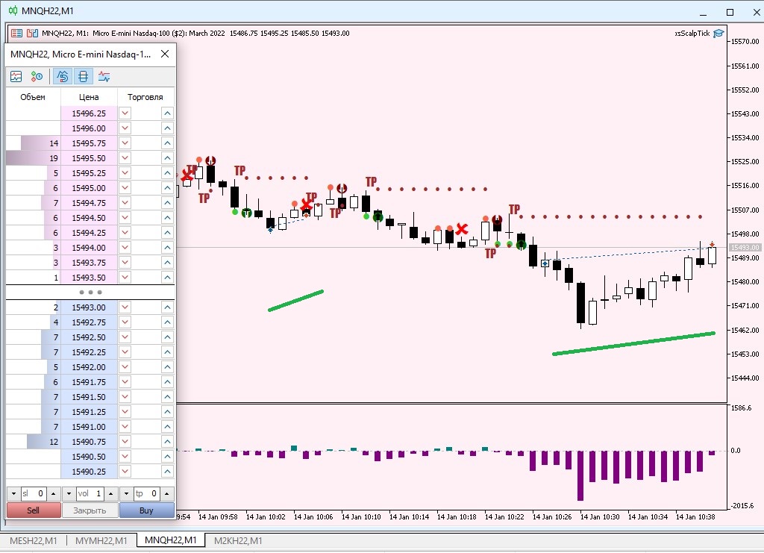The width and height of the screenshot is (764, 553).
Task: Click buy up arrow at 15492.50 row
Action: click(167, 337)
